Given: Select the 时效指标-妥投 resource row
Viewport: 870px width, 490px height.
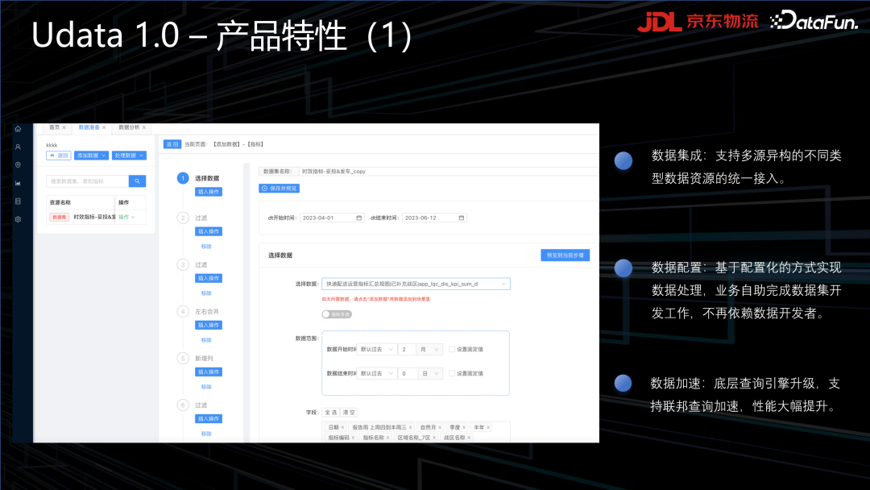Looking at the screenshot, I should tap(96, 217).
